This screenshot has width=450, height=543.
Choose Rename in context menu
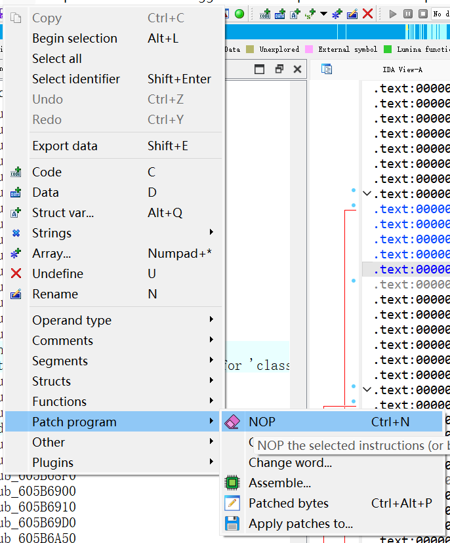113,294
